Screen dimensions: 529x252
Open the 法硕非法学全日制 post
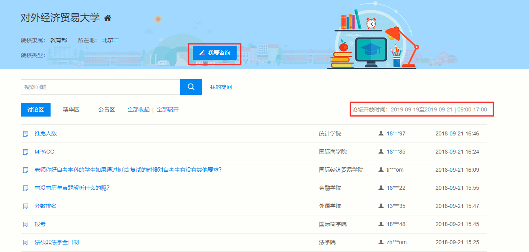click(57, 242)
